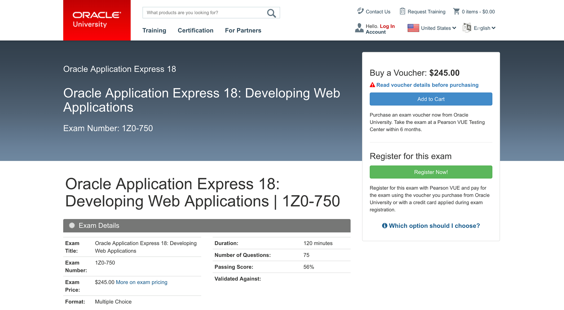This screenshot has width=564, height=310.
Task: Click the info circle icon by option question
Action: pyautogui.click(x=385, y=226)
